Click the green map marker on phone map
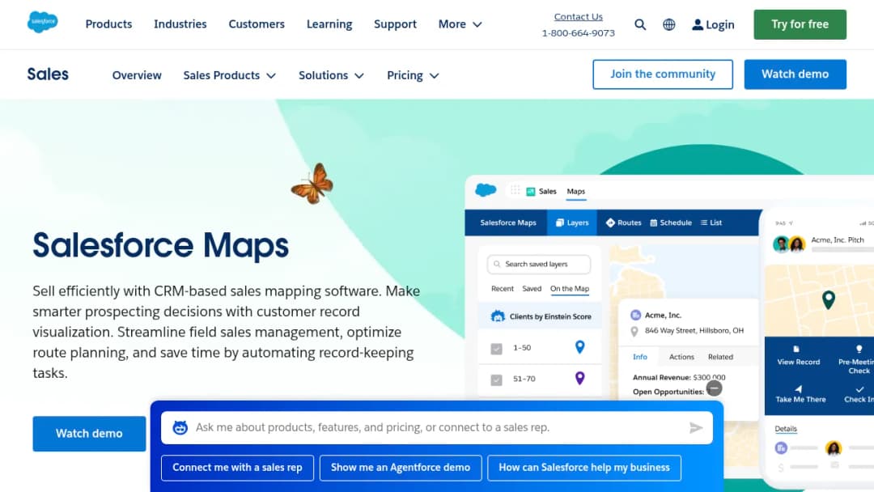874x492 pixels. (x=829, y=299)
